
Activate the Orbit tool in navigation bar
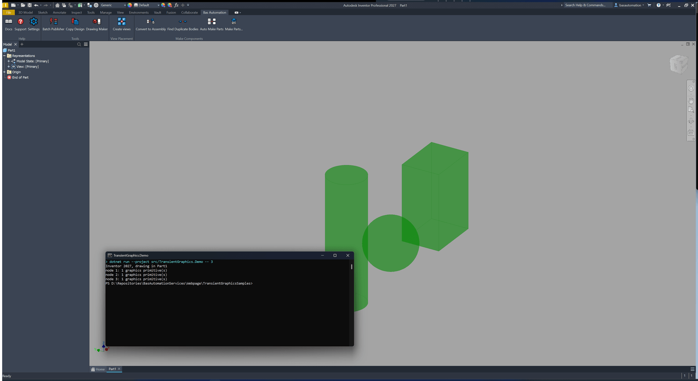pos(691,121)
